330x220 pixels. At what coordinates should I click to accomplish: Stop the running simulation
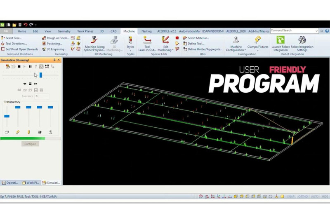(19, 66)
